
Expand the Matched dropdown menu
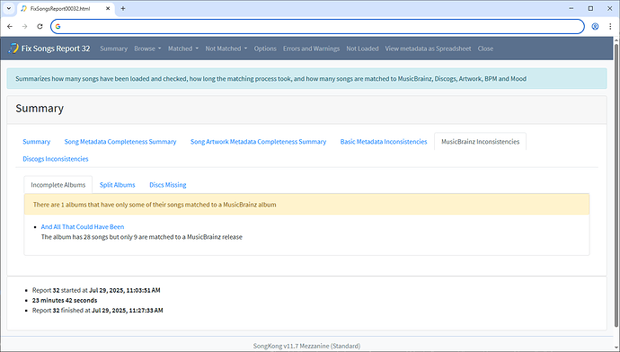[183, 48]
